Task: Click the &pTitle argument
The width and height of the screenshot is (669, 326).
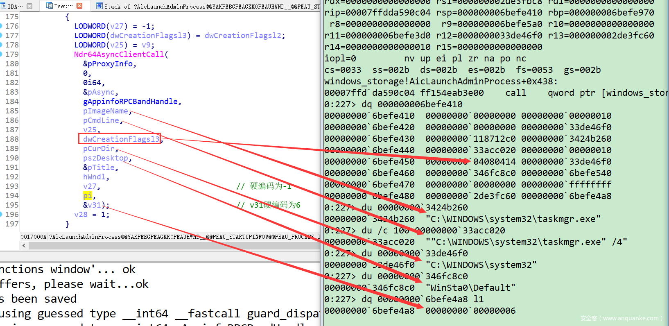Action: click(x=99, y=168)
